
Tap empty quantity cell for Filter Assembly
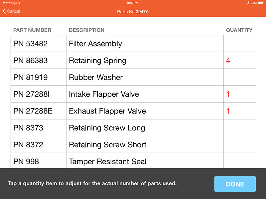(x=239, y=44)
